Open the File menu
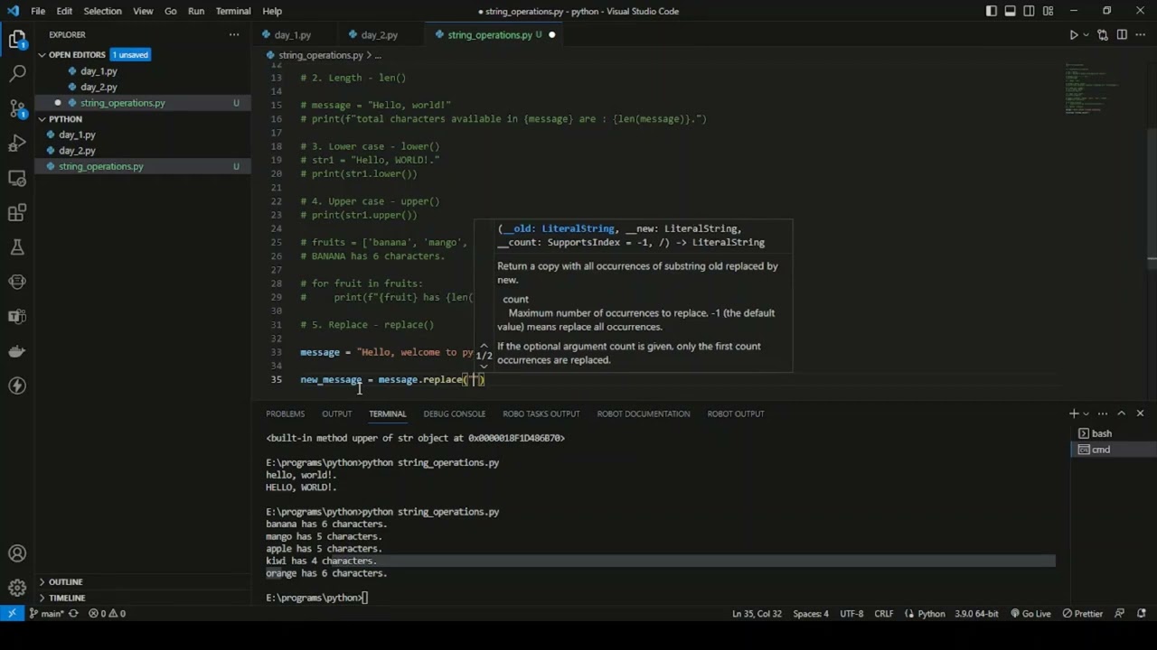The width and height of the screenshot is (1157, 650). click(38, 11)
